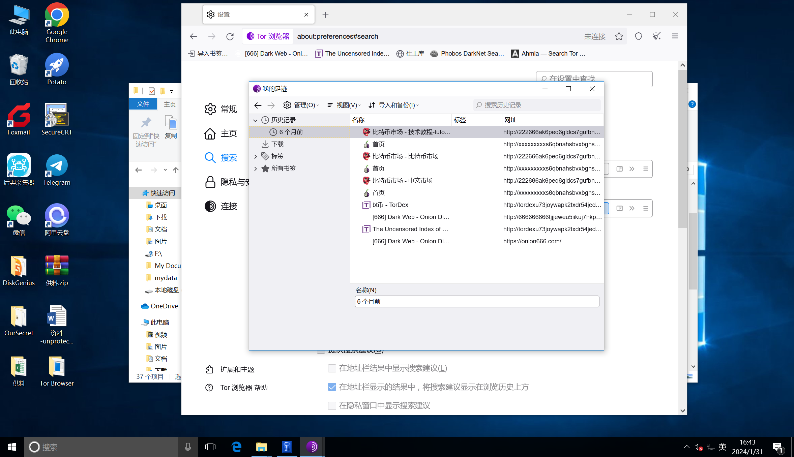The image size is (794, 457).
Task: Go back in 我的足迹 library window
Action: pos(258,105)
